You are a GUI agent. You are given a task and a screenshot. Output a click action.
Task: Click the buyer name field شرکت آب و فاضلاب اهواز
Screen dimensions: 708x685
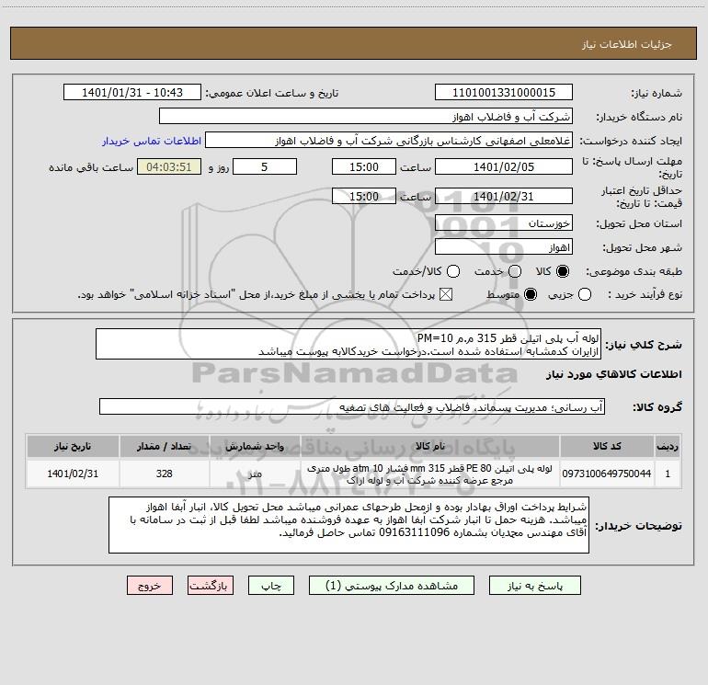click(x=366, y=116)
